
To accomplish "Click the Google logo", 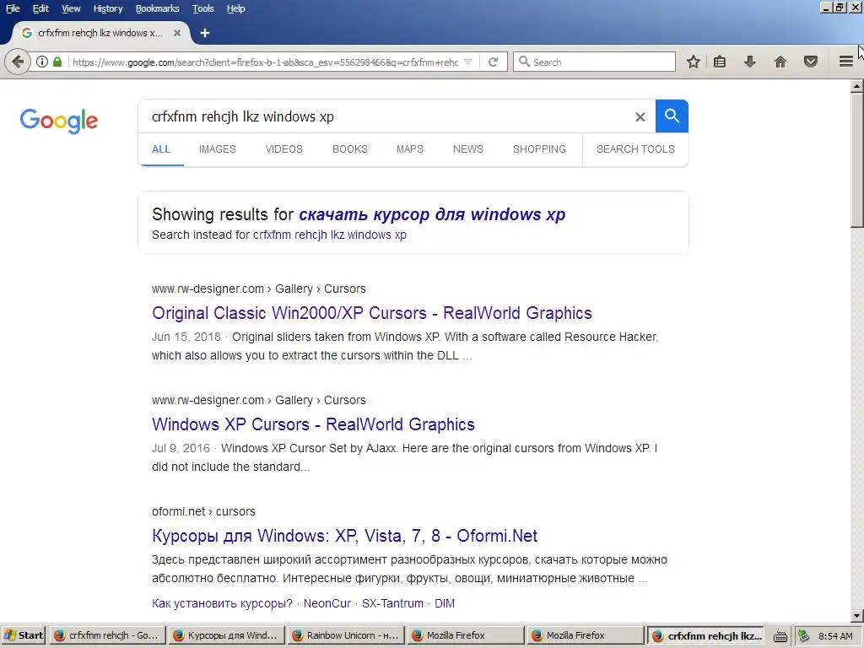I will click(59, 121).
